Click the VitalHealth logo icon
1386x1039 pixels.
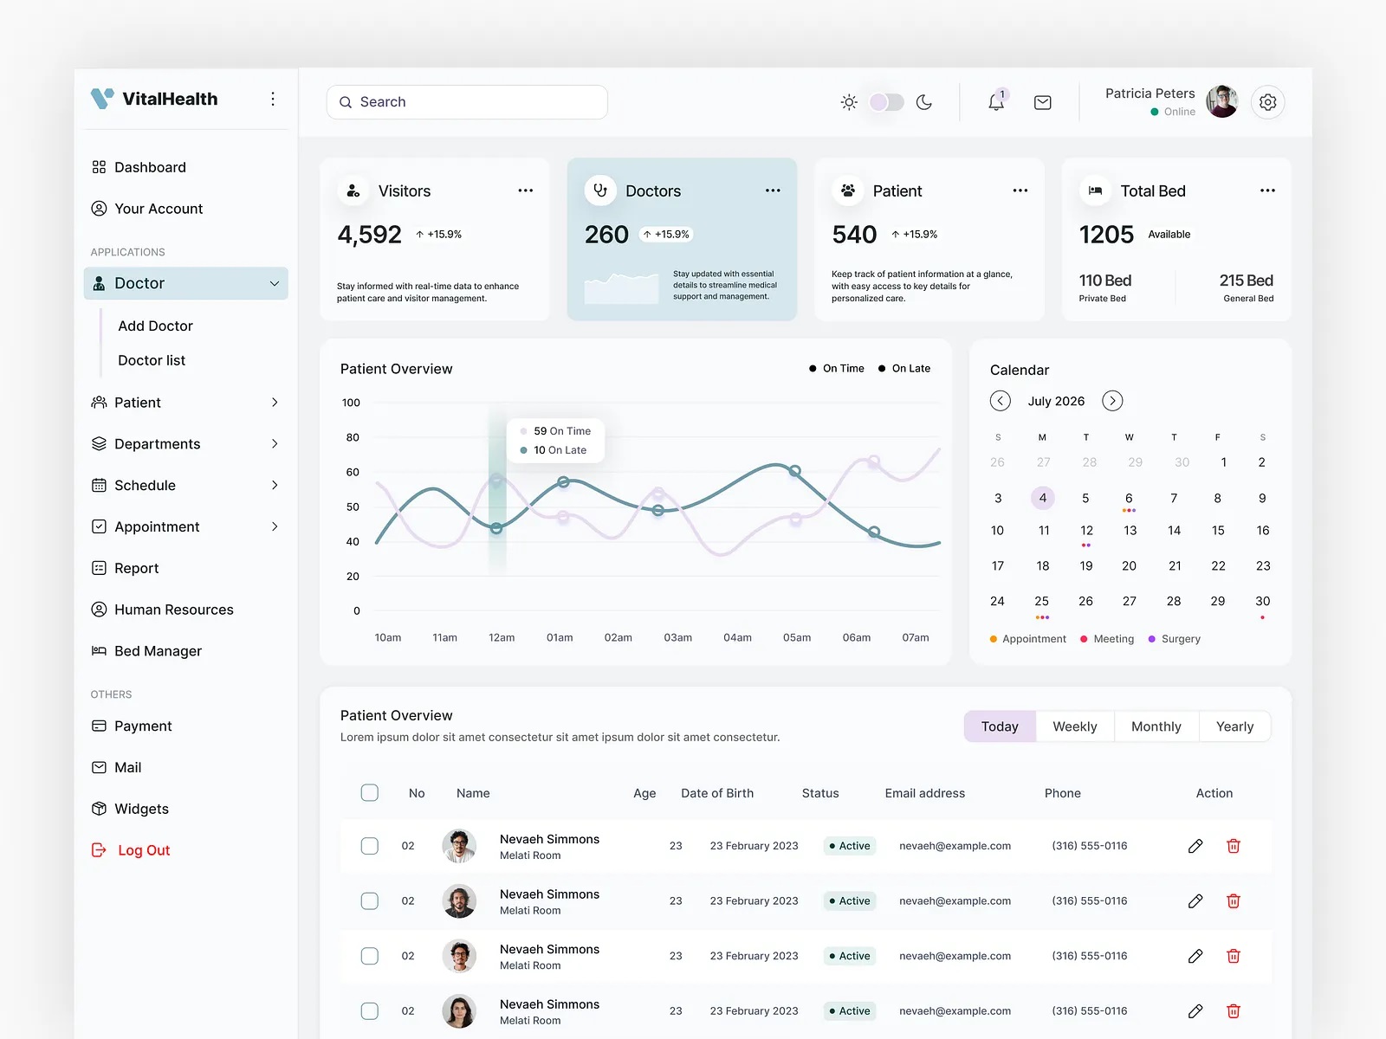pos(102,99)
